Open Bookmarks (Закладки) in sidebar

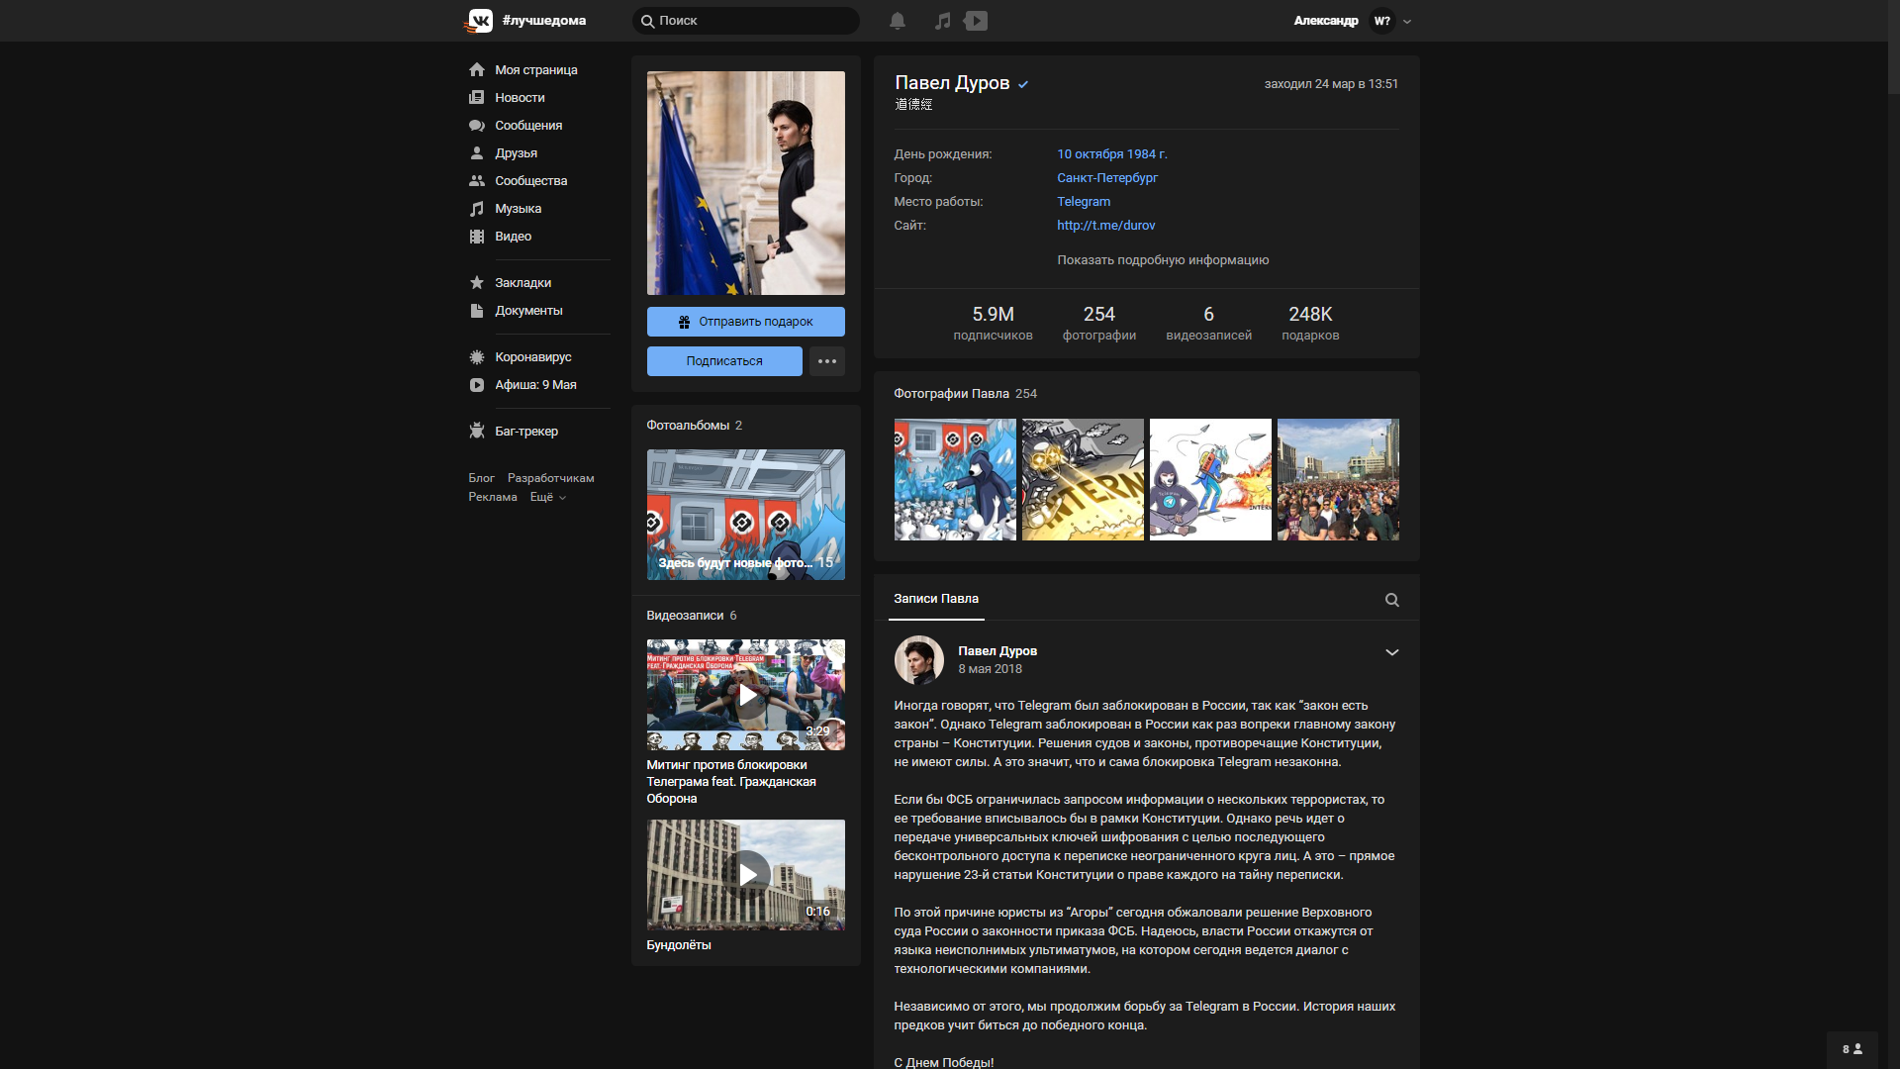[522, 283]
